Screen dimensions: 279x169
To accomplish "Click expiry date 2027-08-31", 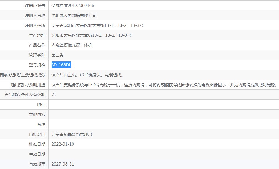I will click(x=63, y=164).
